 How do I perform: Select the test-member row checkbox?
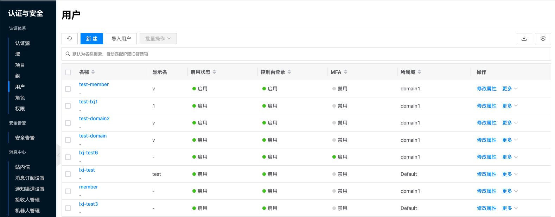(68, 89)
